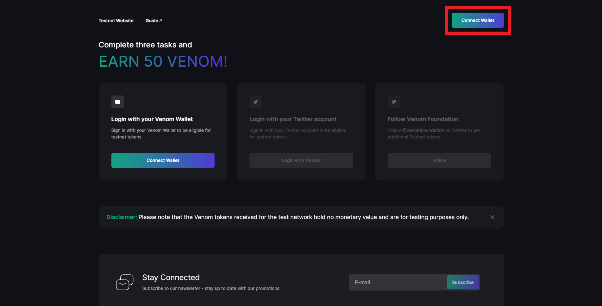
Task: Dismiss the disclaimer banner with the X
Action: pyautogui.click(x=492, y=217)
